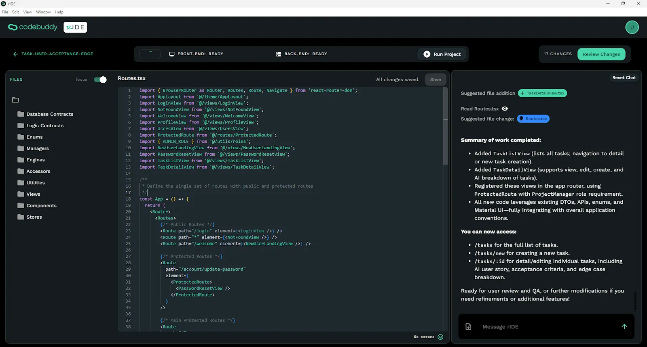Viewport: 647px width, 347px height.
Task: Click the Enums folder icon
Action: (x=21, y=137)
